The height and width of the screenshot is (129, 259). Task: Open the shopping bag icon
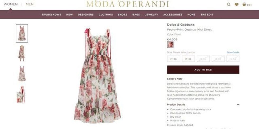click(x=244, y=5)
